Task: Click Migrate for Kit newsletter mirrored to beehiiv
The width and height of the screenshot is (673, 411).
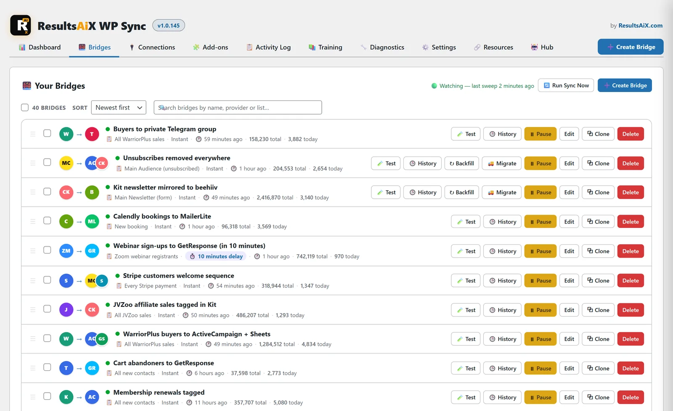Action: (x=502, y=192)
